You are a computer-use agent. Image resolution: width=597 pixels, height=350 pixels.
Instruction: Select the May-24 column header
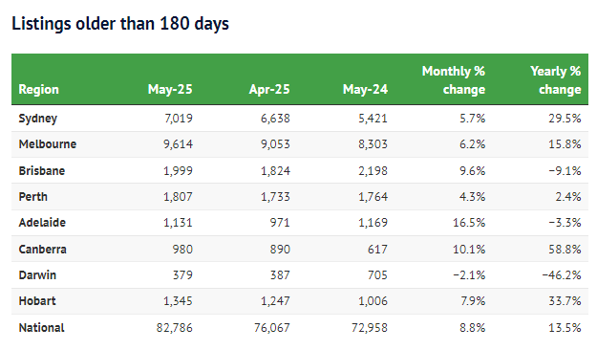point(365,89)
